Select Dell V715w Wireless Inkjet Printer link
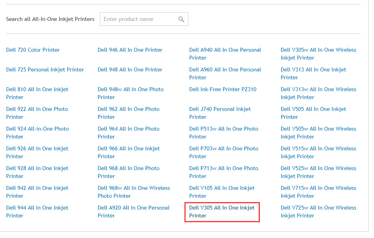 pos(318,192)
